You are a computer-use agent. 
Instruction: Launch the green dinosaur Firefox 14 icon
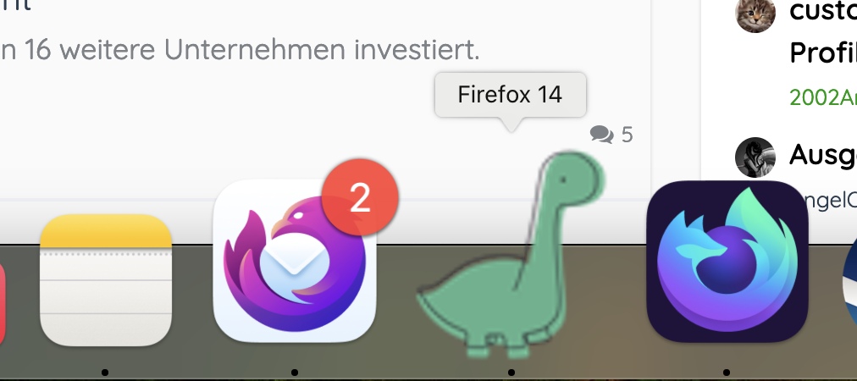pyautogui.click(x=511, y=255)
